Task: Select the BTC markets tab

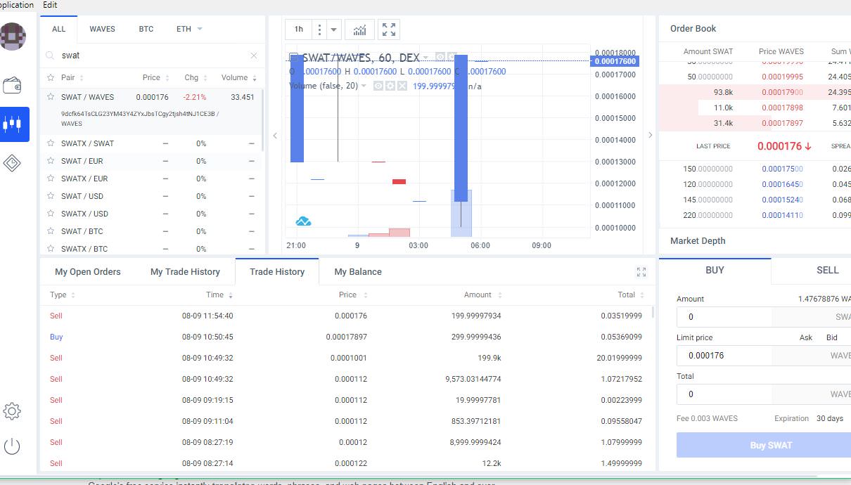Action: (146, 29)
